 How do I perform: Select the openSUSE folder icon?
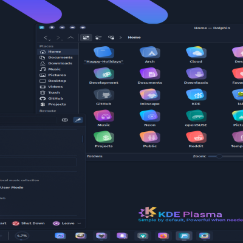coord(196,116)
